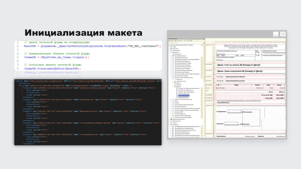Click the round add icon after Действия
This screenshot has height=169, width=301.
176,40
